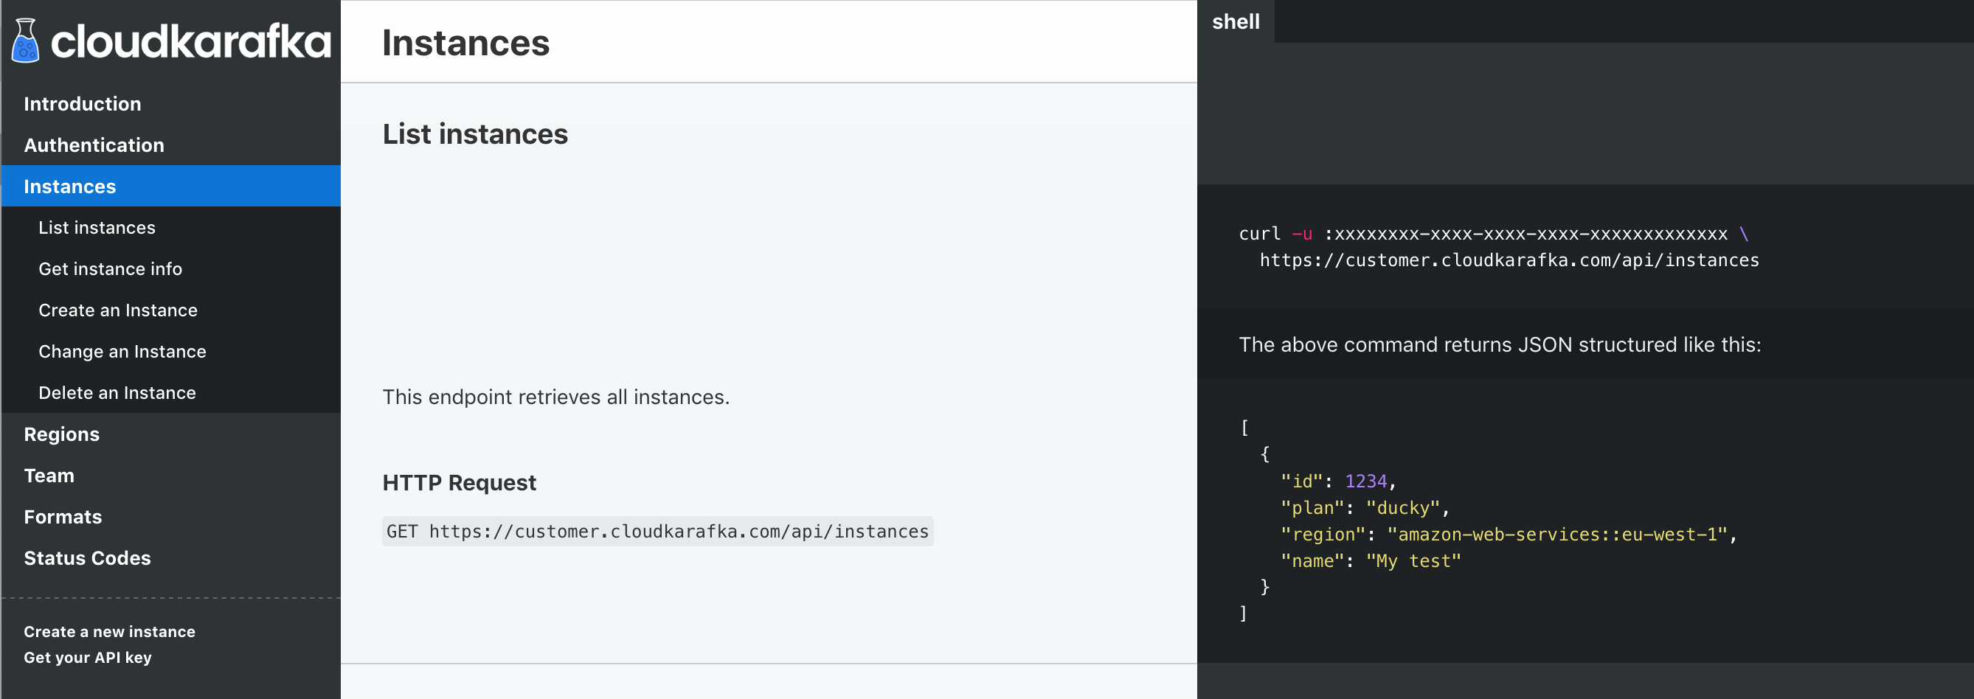This screenshot has height=699, width=1974.
Task: Click the curl target URL in shell
Action: point(1509,260)
